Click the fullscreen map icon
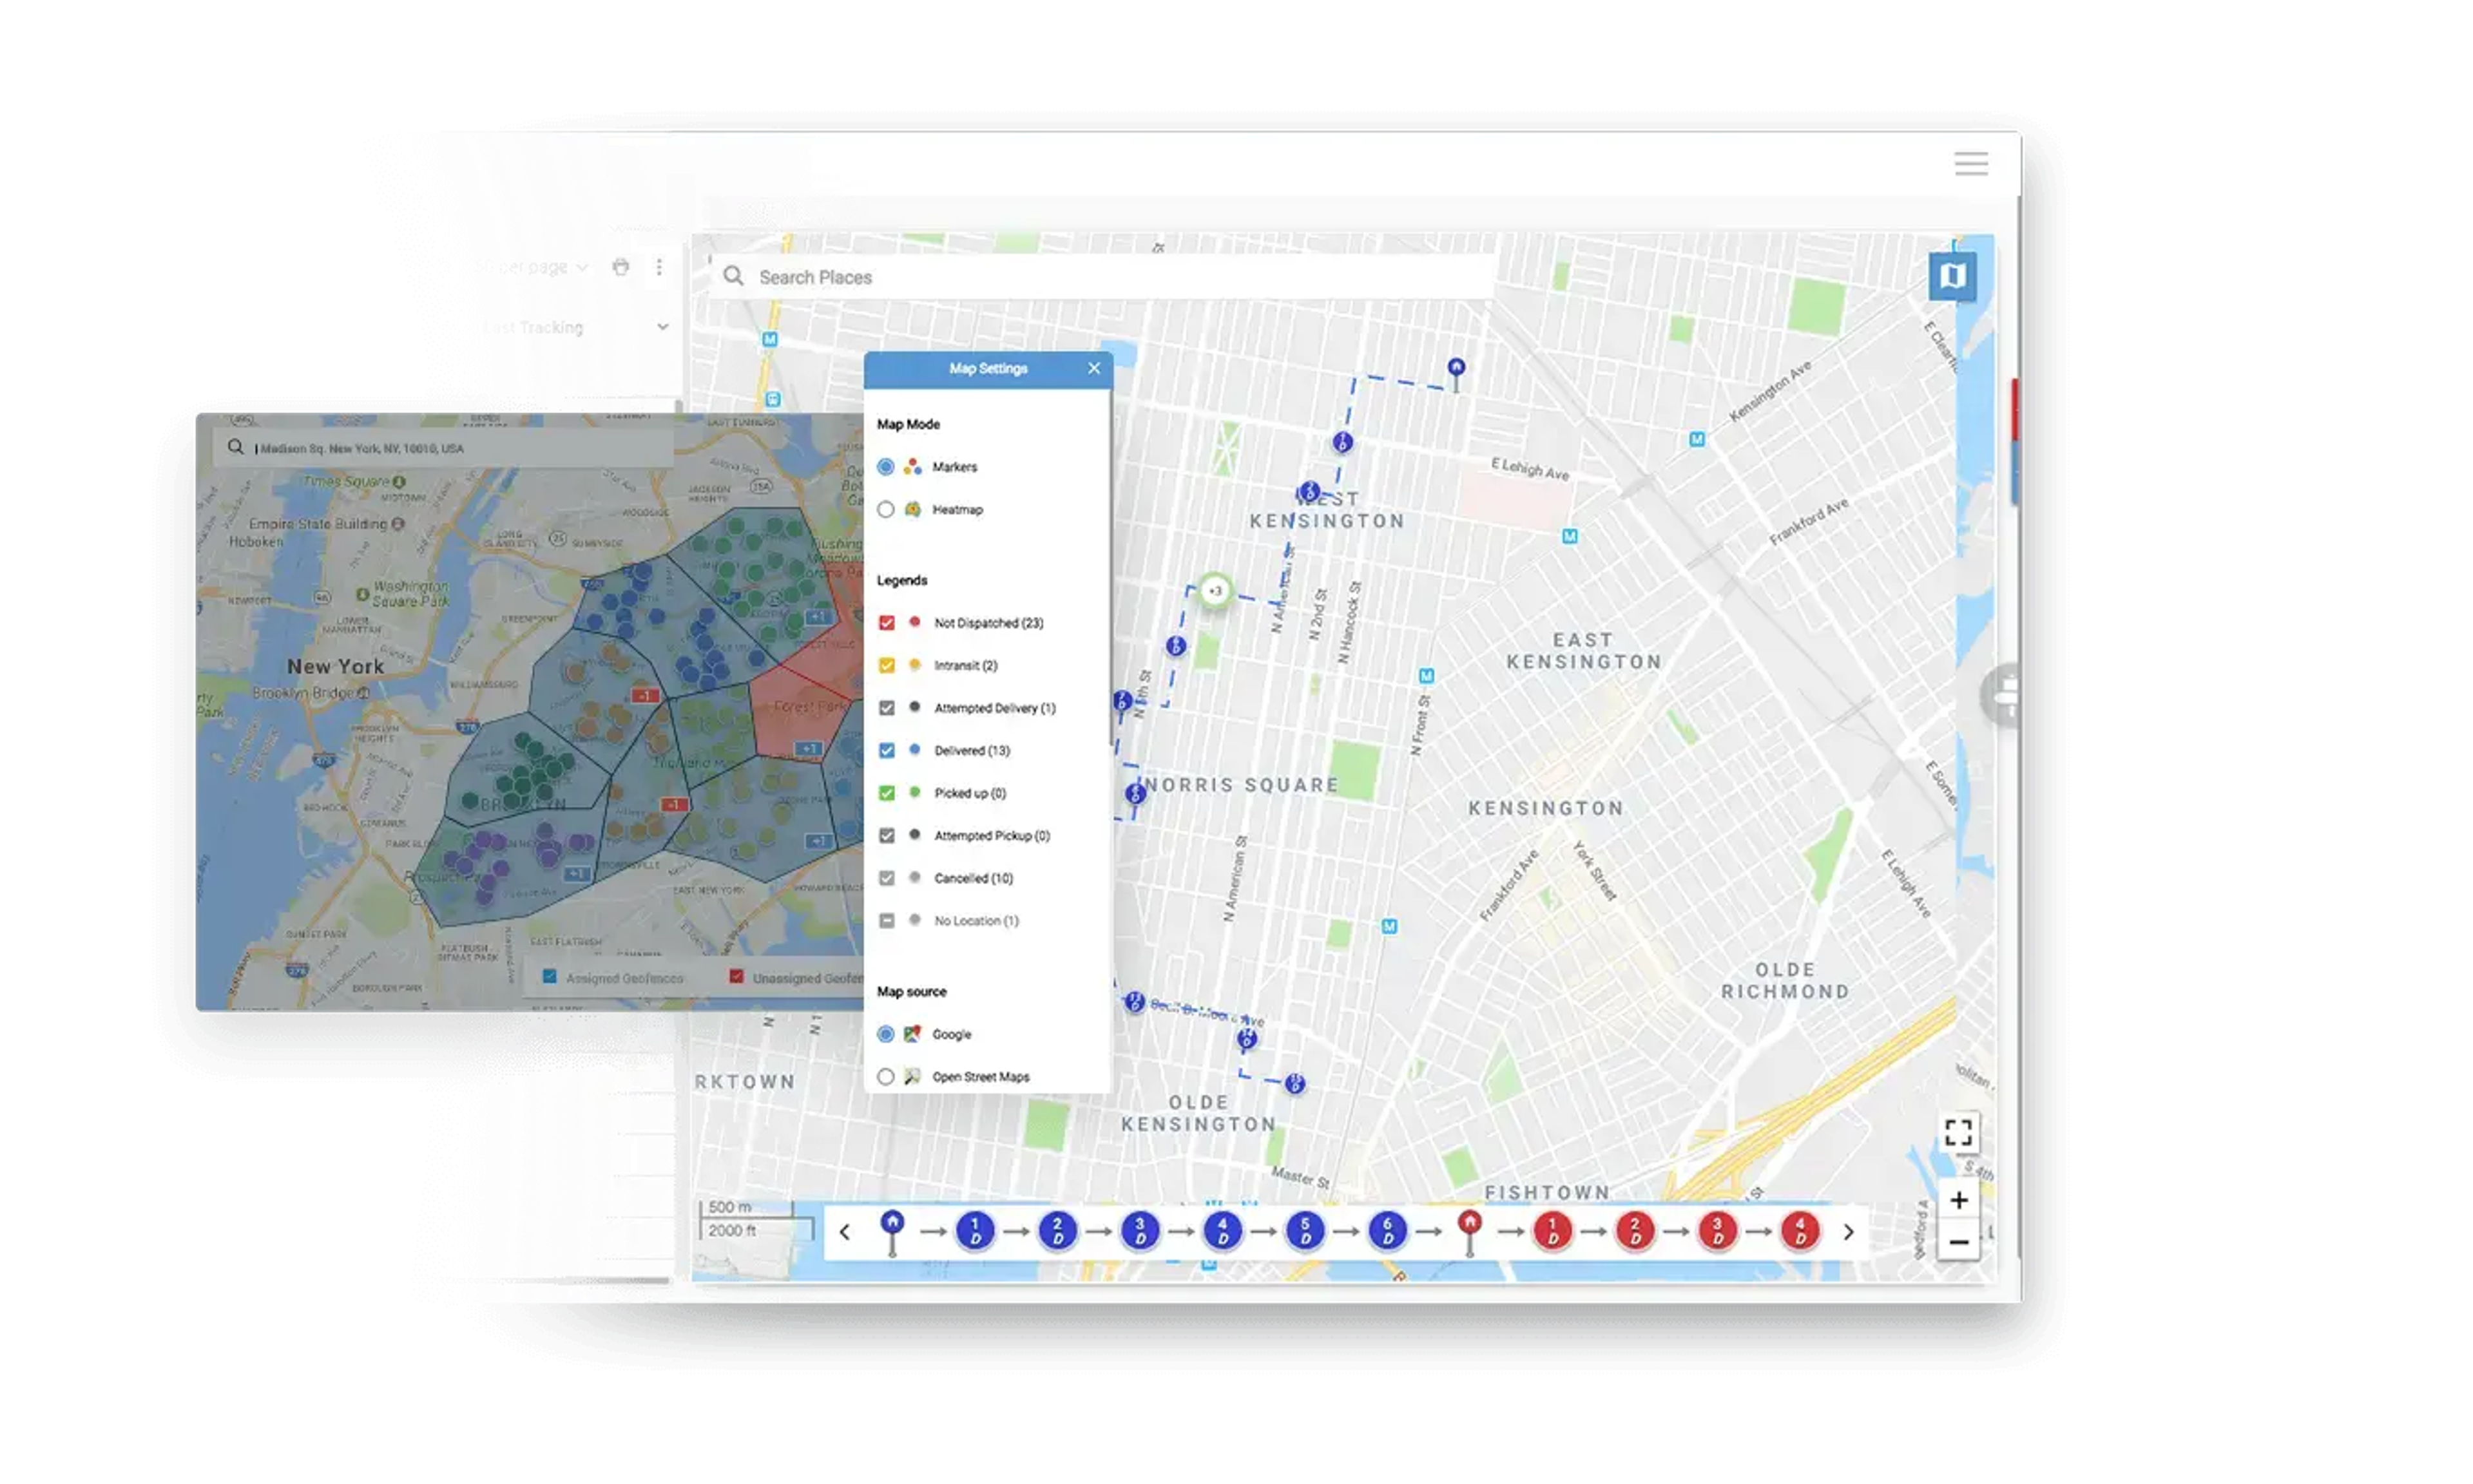 click(x=1958, y=1132)
